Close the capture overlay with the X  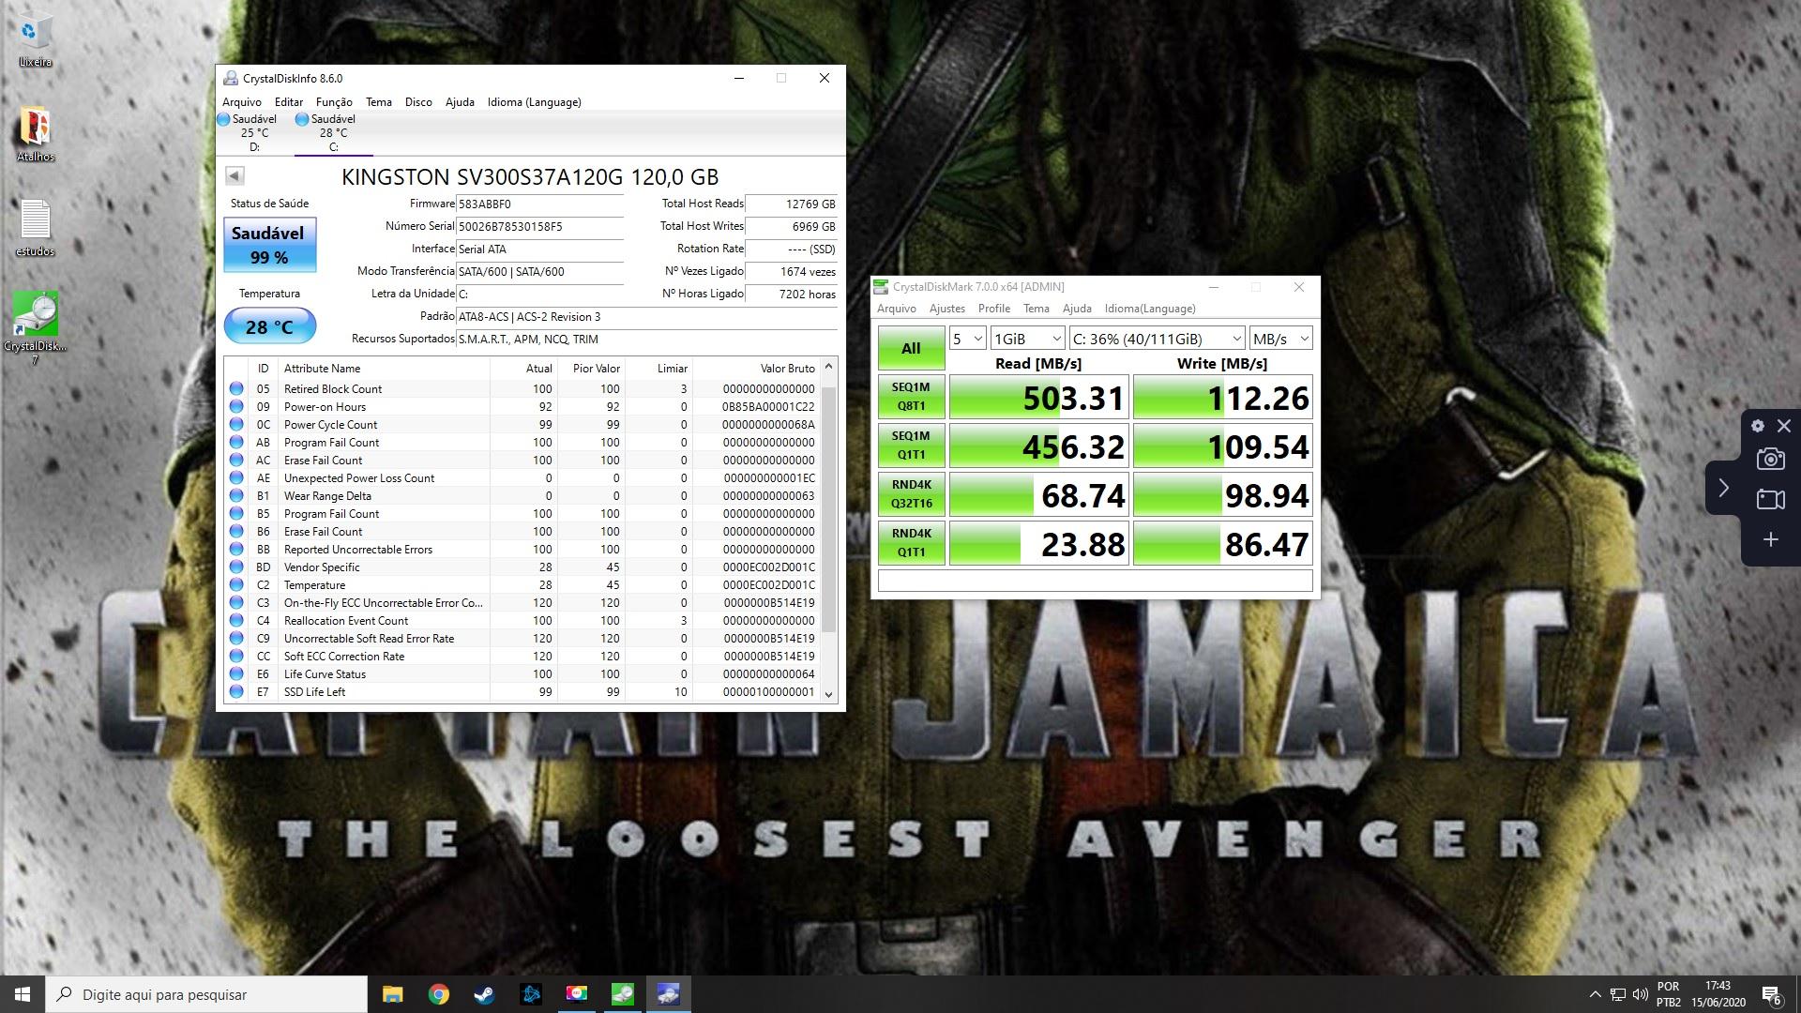(1783, 426)
